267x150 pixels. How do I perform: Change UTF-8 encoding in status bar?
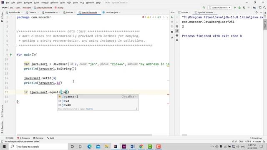click(x=248, y=142)
